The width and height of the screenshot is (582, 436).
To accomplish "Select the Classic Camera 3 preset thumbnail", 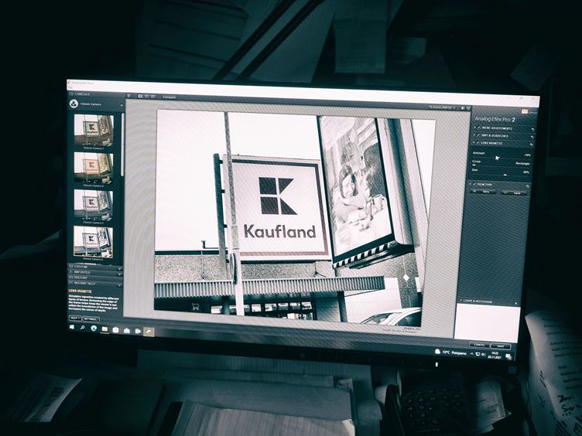I will (93, 205).
